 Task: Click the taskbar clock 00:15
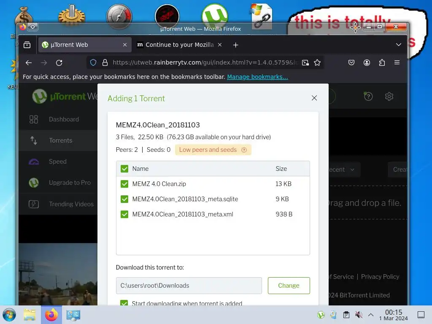click(x=394, y=315)
